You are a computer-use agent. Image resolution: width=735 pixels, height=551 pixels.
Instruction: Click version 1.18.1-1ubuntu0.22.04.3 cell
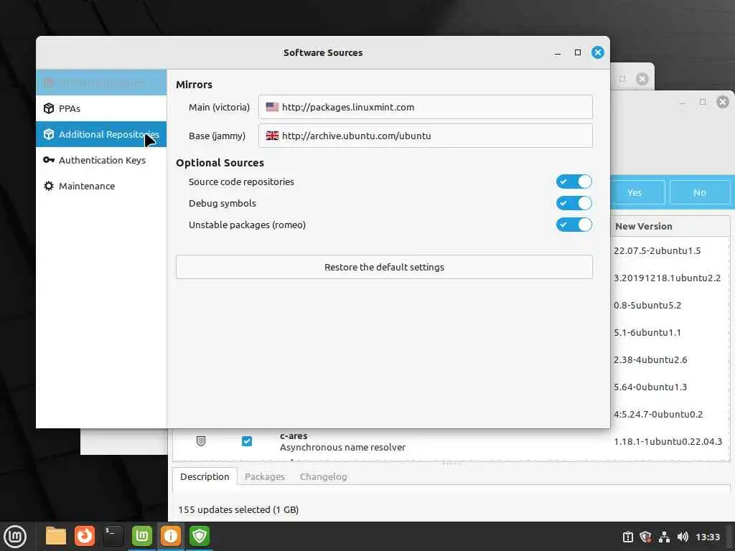668,441
